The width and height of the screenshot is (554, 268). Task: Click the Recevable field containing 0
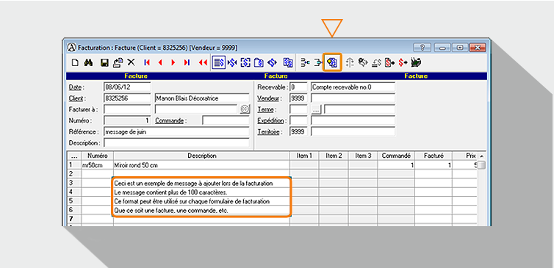click(298, 87)
